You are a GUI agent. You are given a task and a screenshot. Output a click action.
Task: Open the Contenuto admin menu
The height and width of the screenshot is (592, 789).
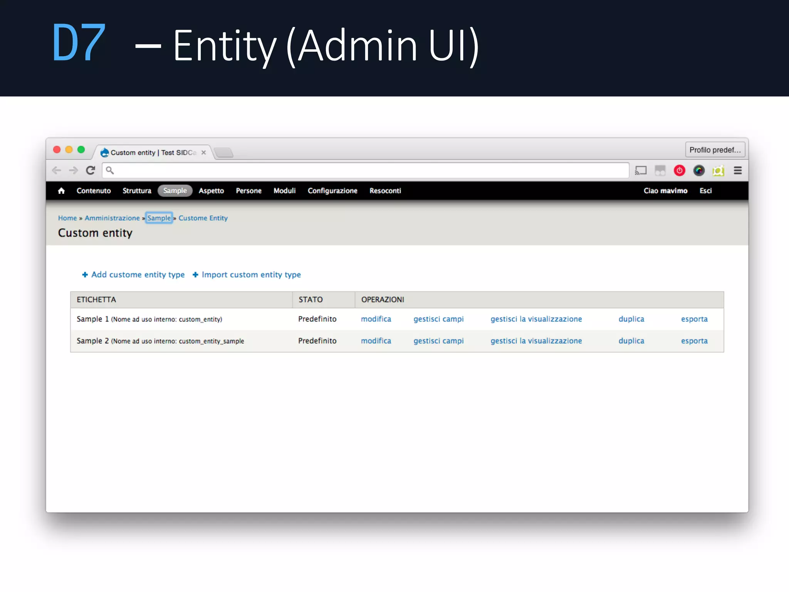[94, 191]
